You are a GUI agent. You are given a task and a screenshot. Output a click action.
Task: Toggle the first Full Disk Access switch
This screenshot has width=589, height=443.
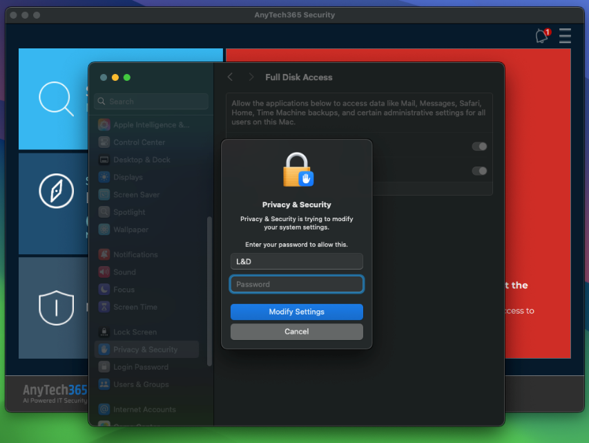point(479,147)
